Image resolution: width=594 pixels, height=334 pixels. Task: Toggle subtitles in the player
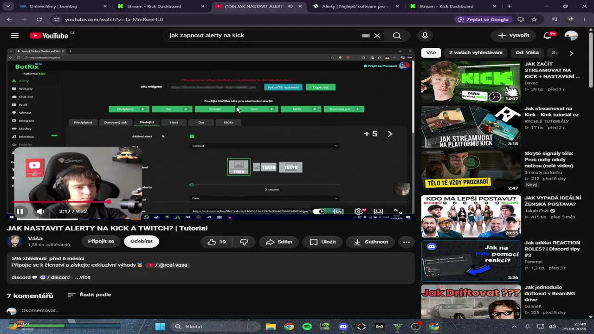pyautogui.click(x=339, y=212)
